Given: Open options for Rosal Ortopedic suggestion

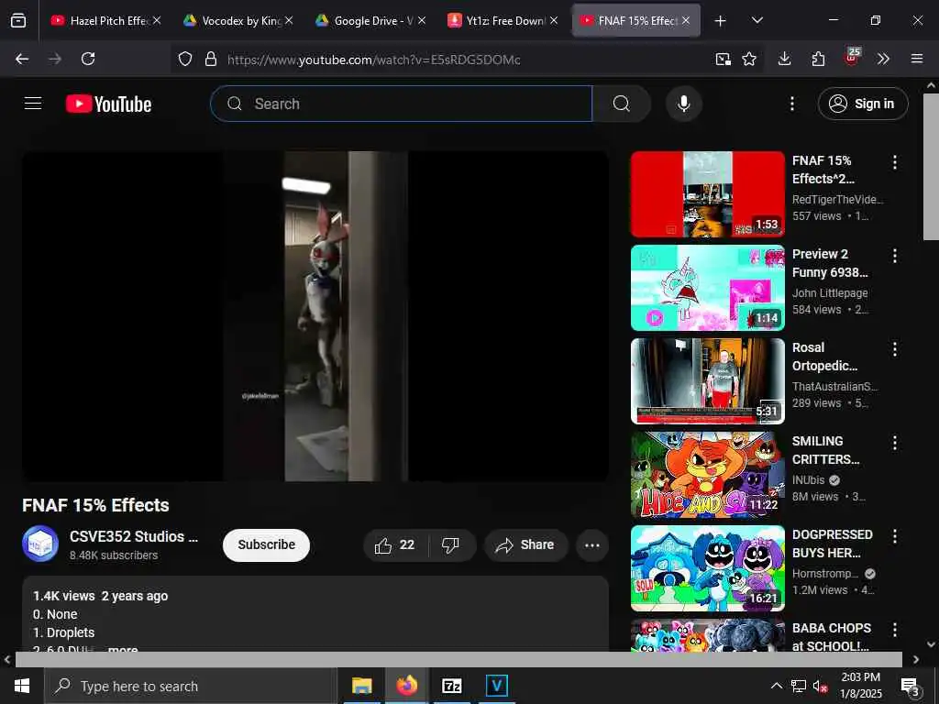Looking at the screenshot, I should (895, 349).
